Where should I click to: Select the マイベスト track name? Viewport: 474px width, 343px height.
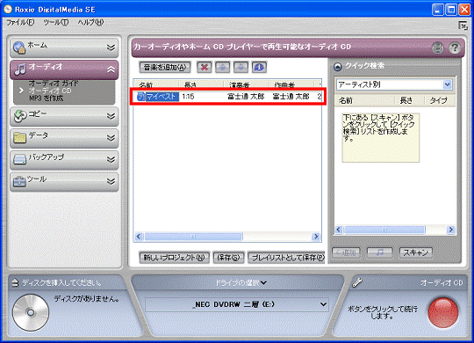coord(162,97)
